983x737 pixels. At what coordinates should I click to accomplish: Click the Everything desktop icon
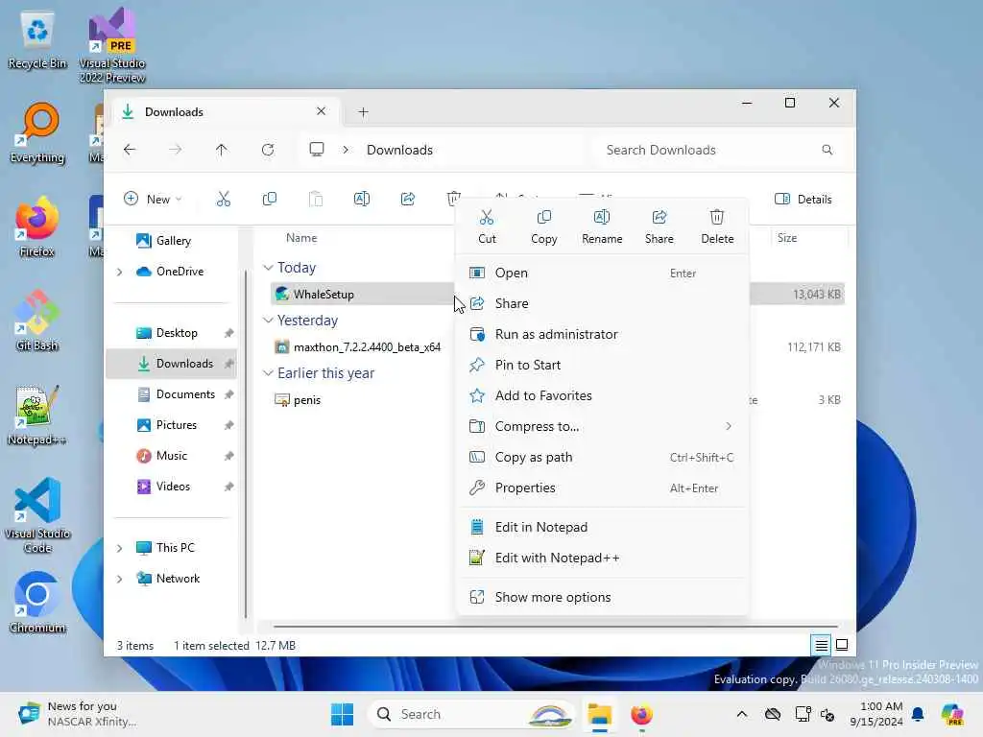point(37,132)
